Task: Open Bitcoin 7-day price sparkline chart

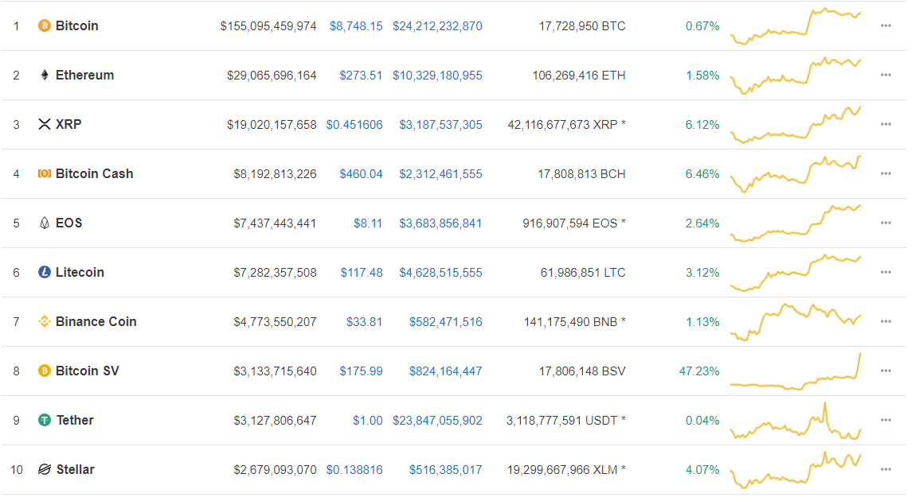Action: click(x=796, y=26)
